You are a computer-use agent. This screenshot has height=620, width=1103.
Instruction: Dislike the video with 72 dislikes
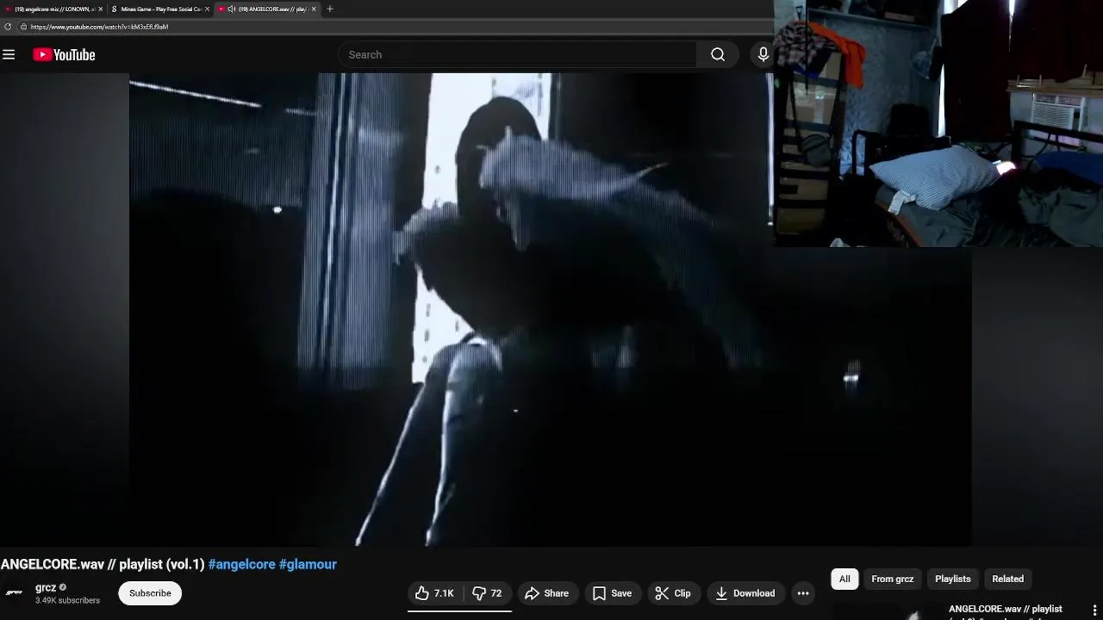(488, 593)
